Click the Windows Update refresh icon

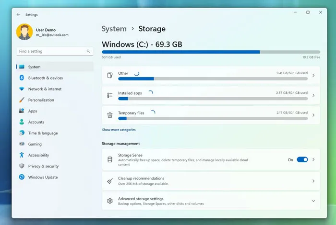(22, 177)
